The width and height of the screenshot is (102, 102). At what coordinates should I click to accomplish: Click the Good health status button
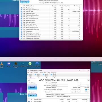(x=32, y=87)
